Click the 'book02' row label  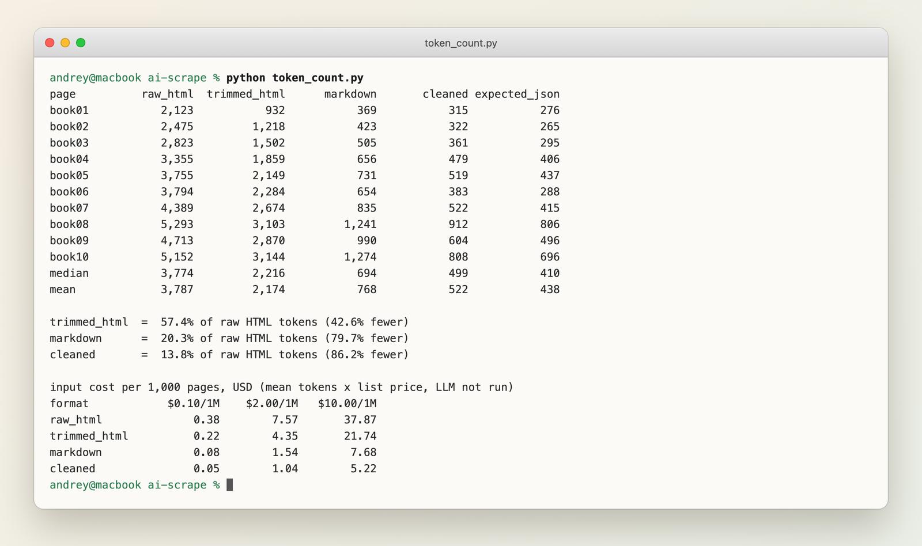(69, 126)
